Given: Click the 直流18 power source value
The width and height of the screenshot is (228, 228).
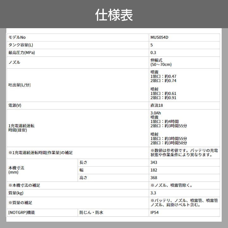Looking at the screenshot, I should tap(156, 105).
